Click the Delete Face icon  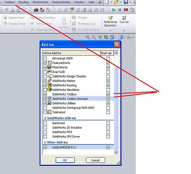[x=5, y=18]
